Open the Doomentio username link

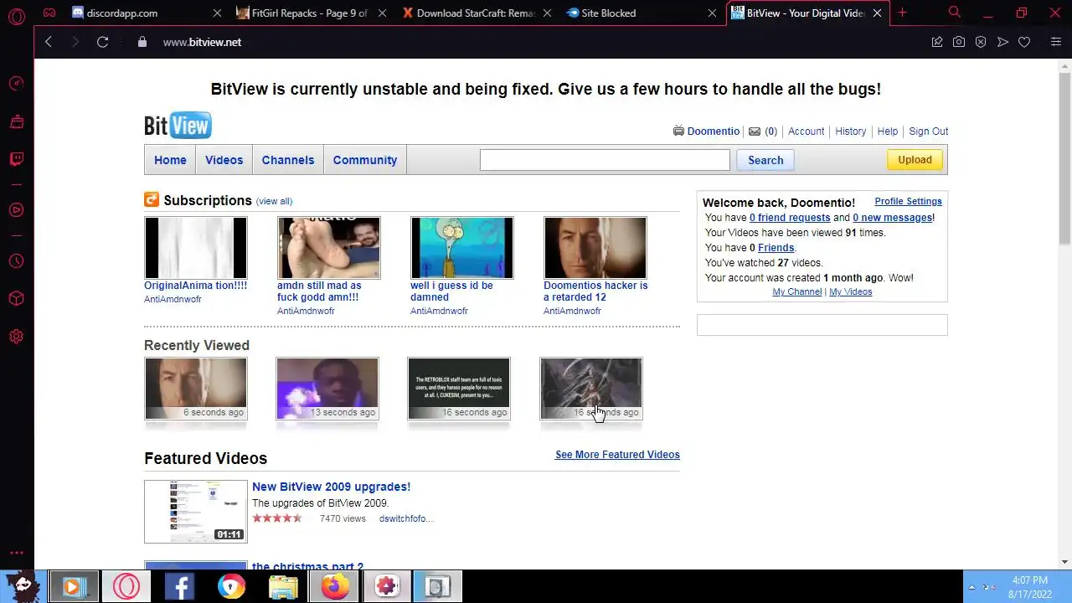tap(714, 131)
